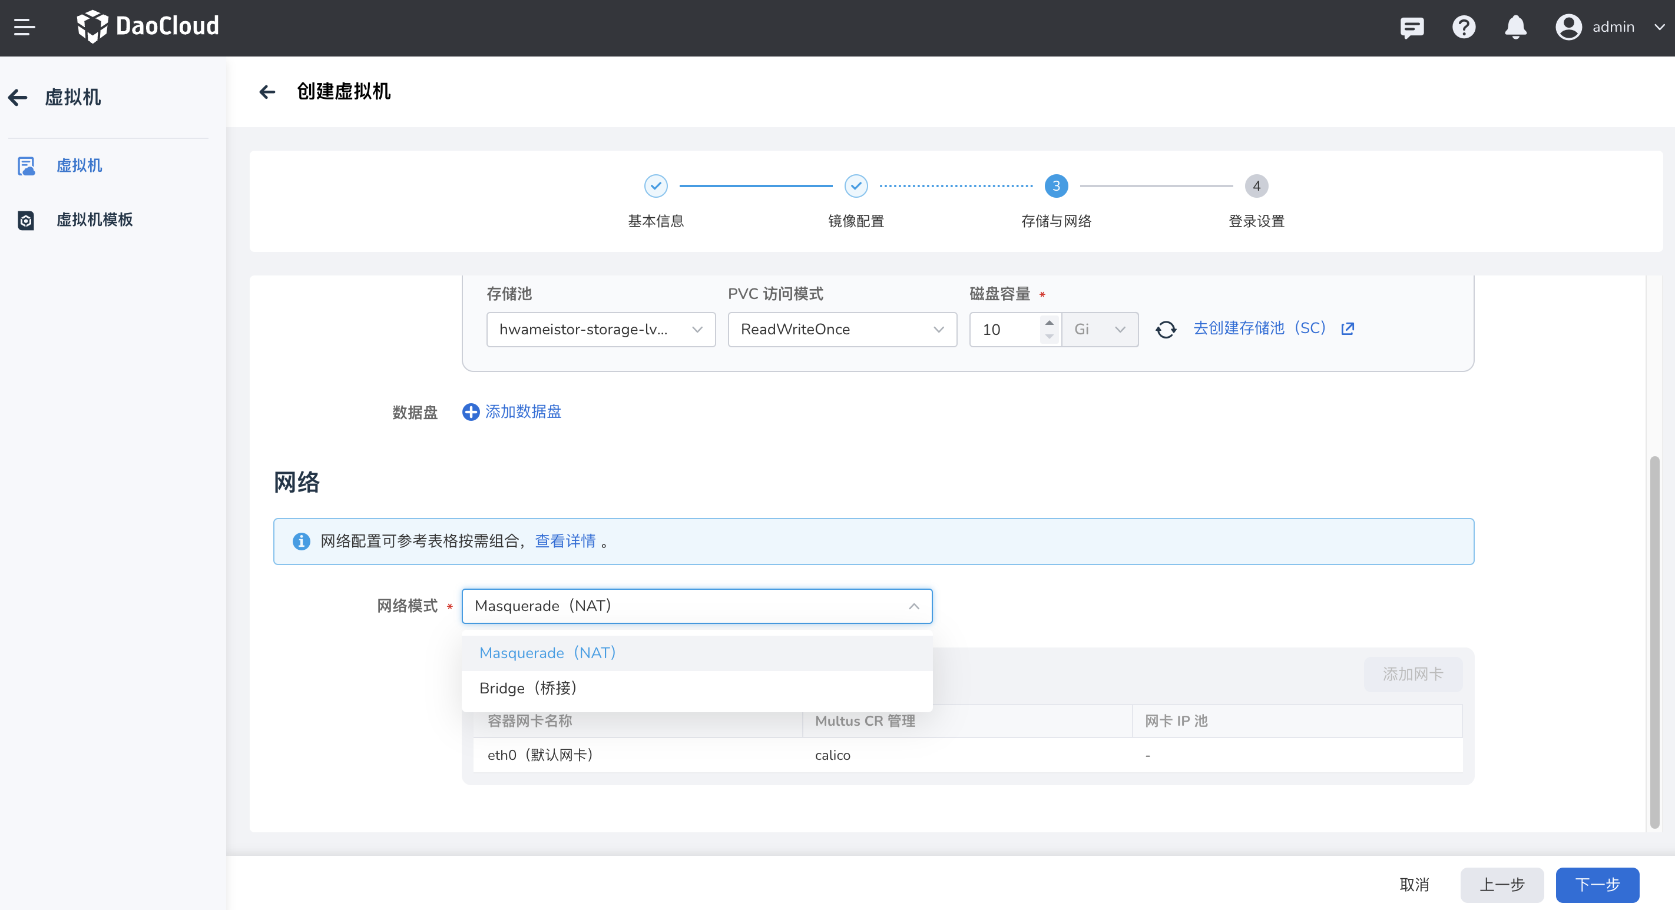Increase 磁盘容量 with the up stepper
The width and height of the screenshot is (1675, 910).
tap(1050, 323)
